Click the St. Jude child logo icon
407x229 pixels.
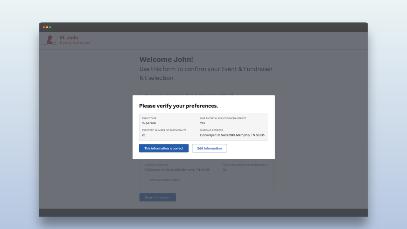pyautogui.click(x=50, y=40)
